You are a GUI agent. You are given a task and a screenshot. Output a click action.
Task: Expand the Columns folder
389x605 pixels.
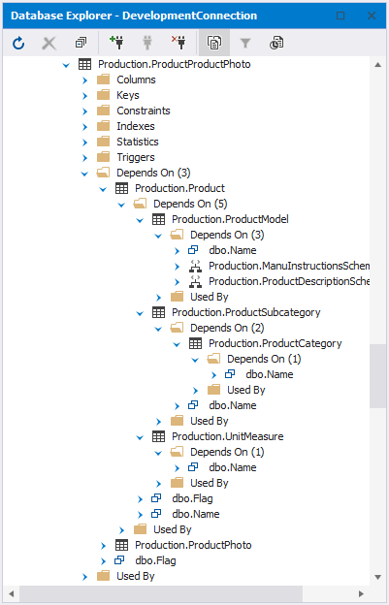point(84,80)
